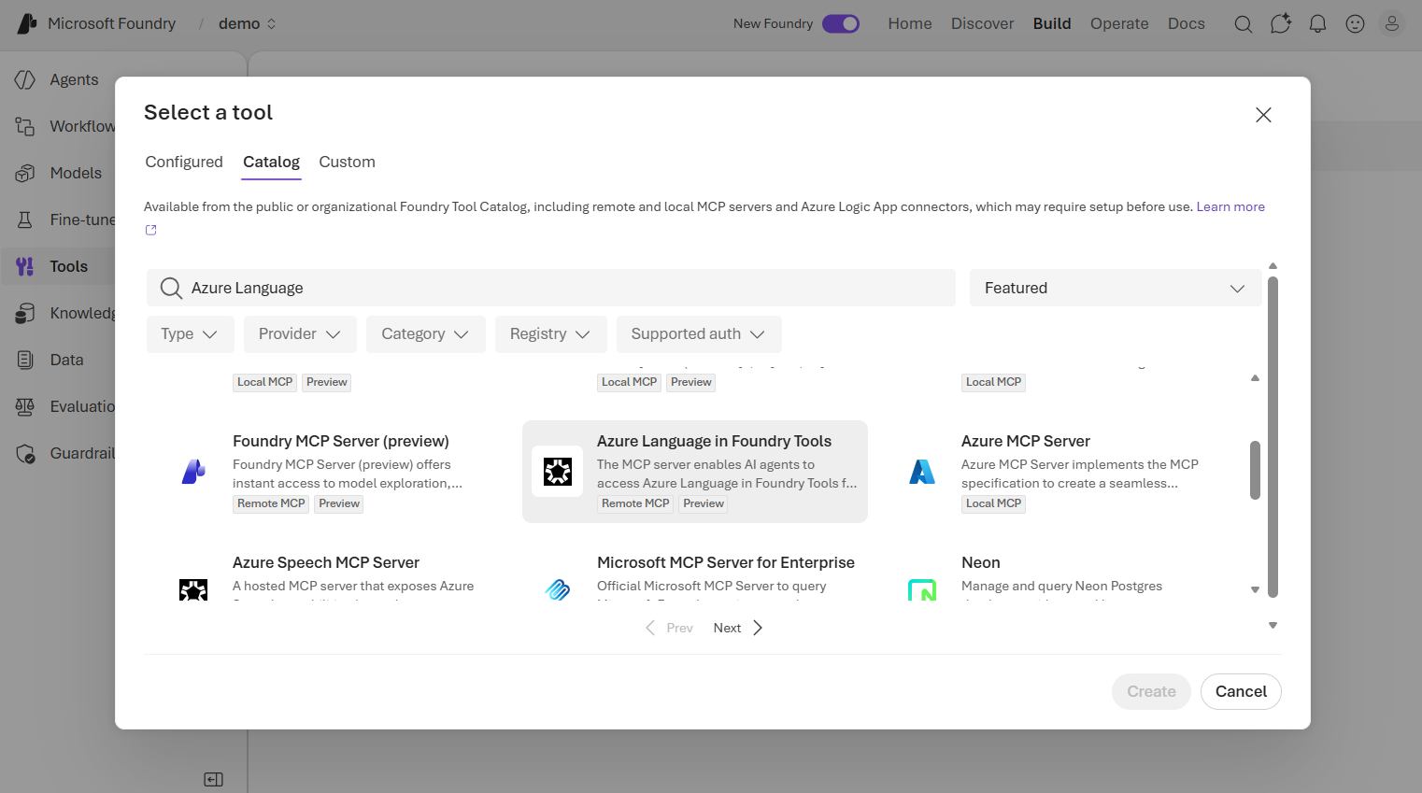Click the inner list scroll down arrow
The width and height of the screenshot is (1422, 793).
pyautogui.click(x=1255, y=589)
